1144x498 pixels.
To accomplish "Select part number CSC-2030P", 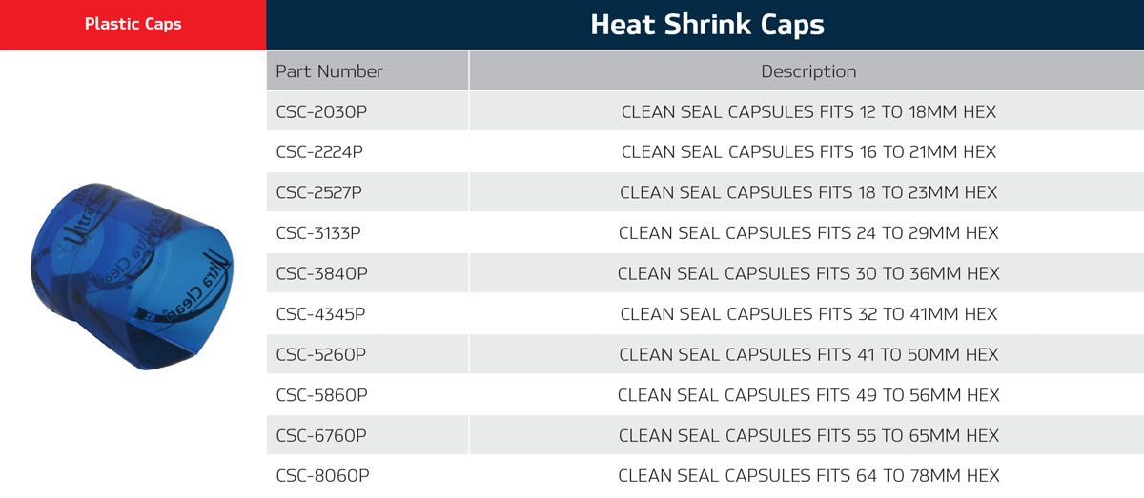I will click(x=321, y=111).
